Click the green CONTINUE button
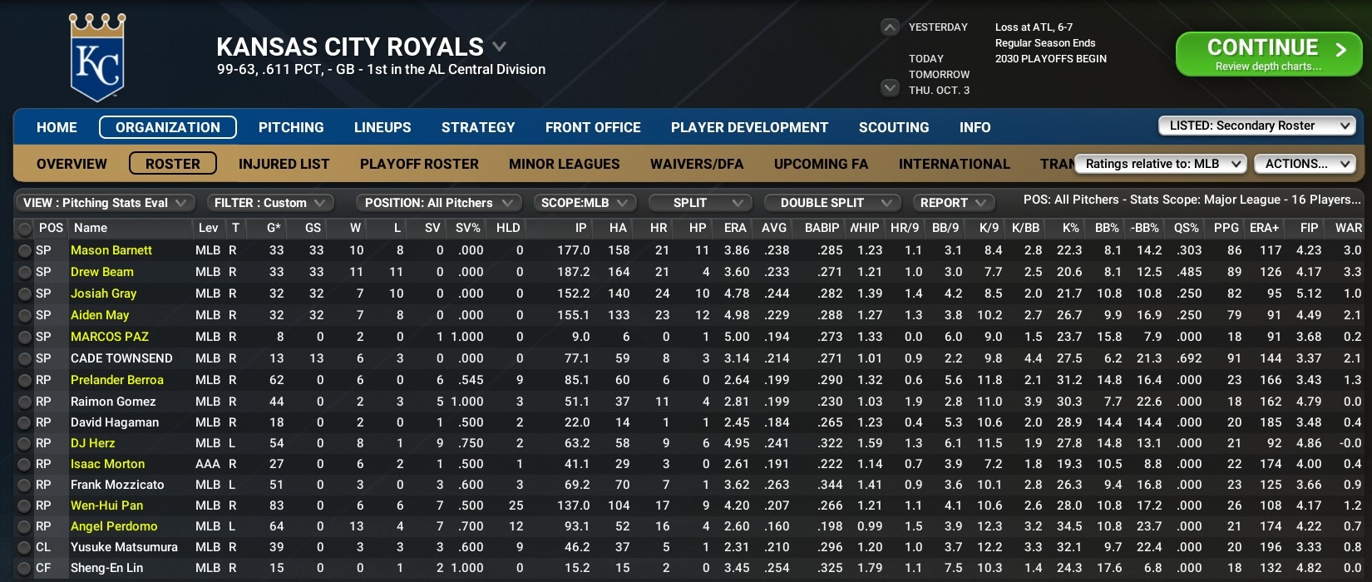The width and height of the screenshot is (1372, 582). [x=1268, y=54]
